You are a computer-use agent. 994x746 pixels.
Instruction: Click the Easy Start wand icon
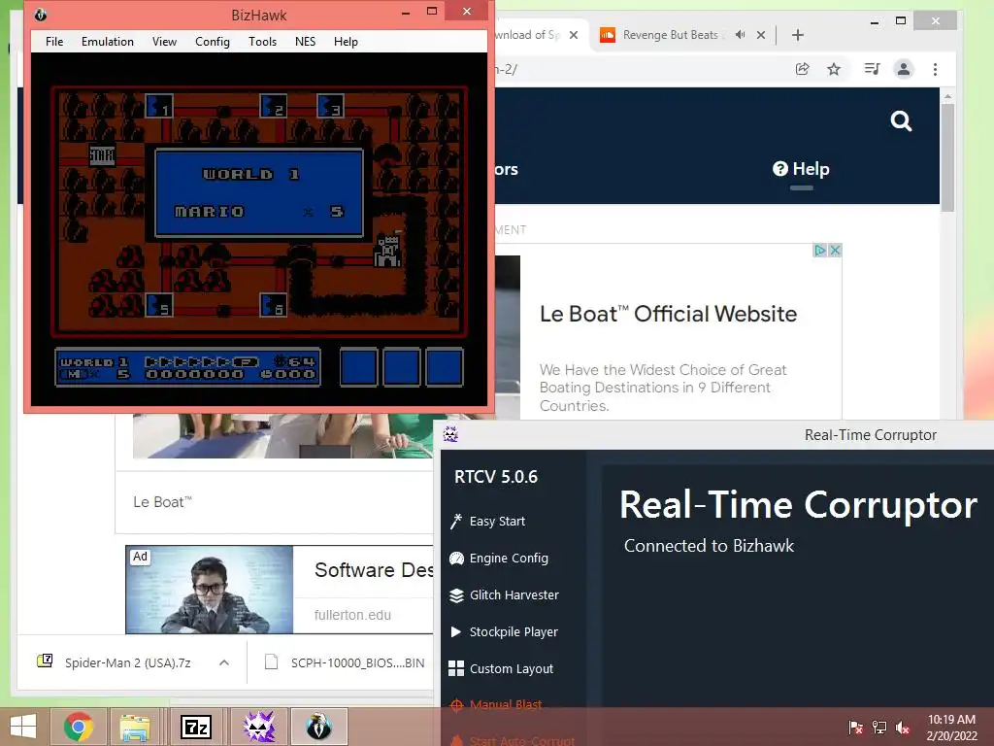pos(456,522)
